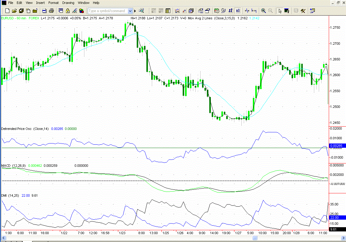Open the View menu

[x=29, y=3]
